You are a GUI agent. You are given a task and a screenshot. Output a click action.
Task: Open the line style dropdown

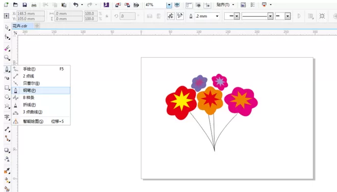(270, 16)
